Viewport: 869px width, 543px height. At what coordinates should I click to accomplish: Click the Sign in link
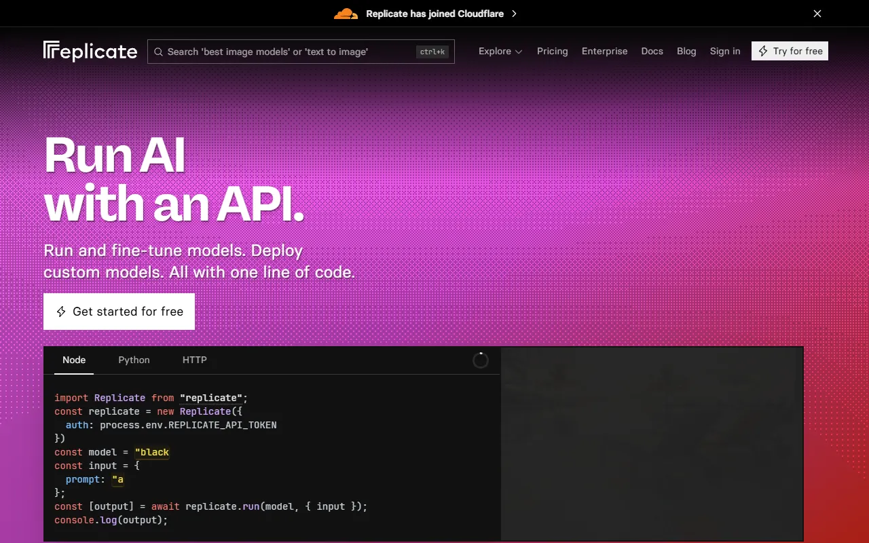coord(725,51)
